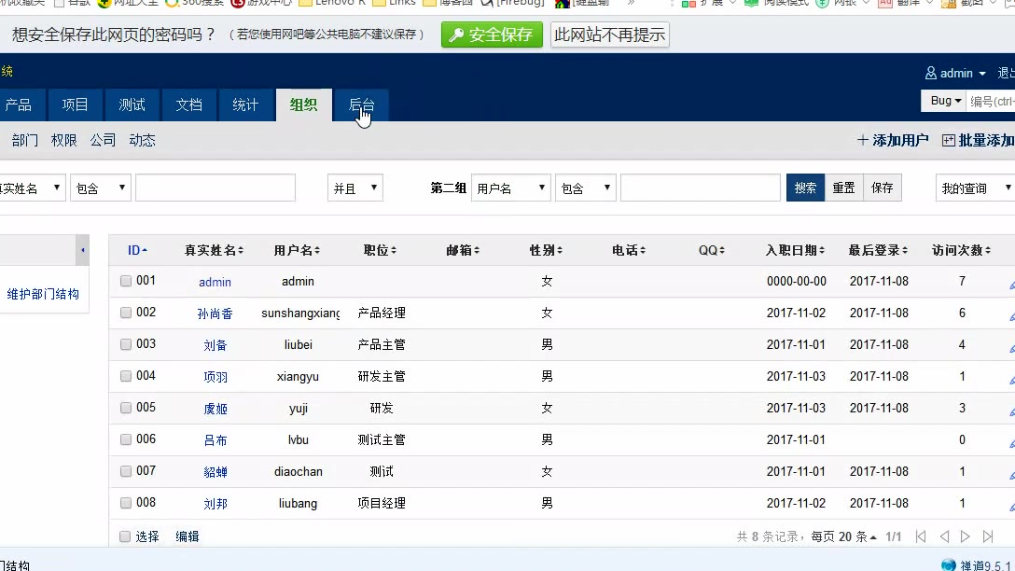Tick the checkbox for user 005

pos(126,408)
